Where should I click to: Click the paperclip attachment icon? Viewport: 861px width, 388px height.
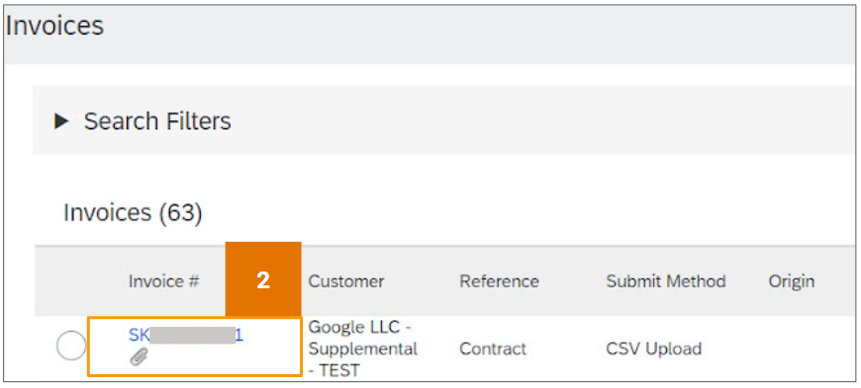(139, 357)
